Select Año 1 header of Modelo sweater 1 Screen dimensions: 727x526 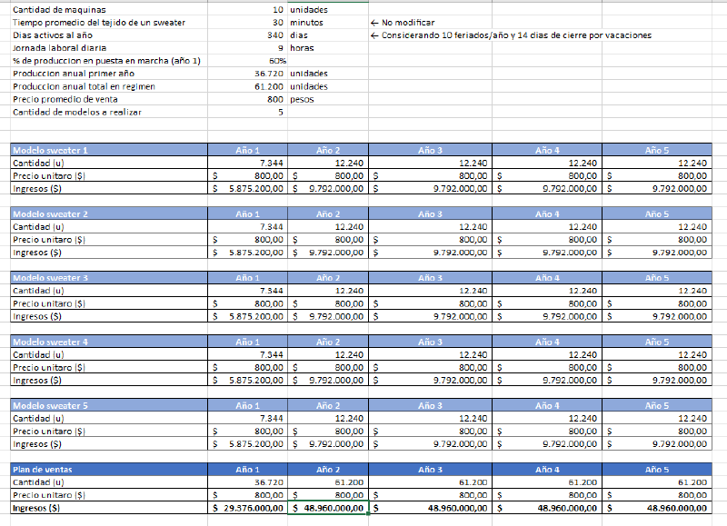(x=247, y=150)
